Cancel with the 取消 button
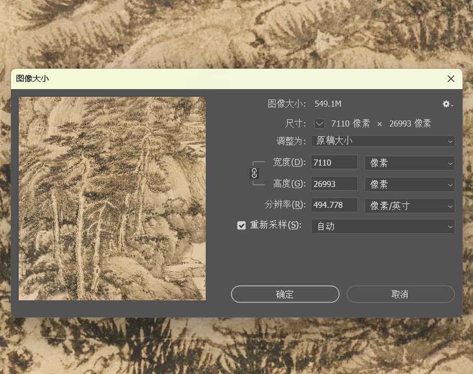 pos(400,294)
